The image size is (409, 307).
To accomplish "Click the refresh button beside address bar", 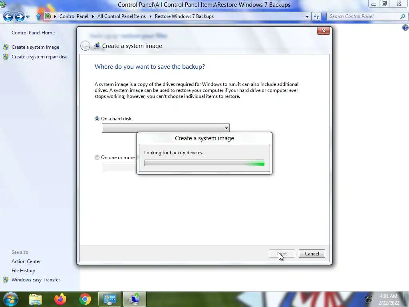I will [316, 16].
